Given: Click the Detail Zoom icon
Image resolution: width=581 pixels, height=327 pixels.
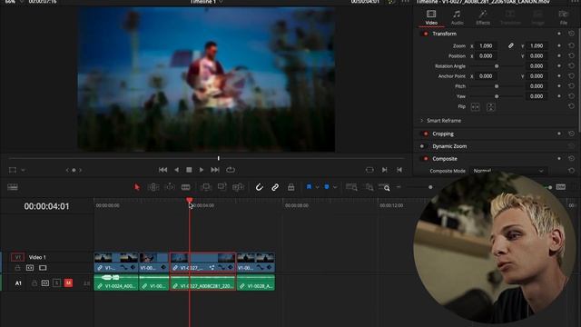Looking at the screenshot, I should coord(369,187).
